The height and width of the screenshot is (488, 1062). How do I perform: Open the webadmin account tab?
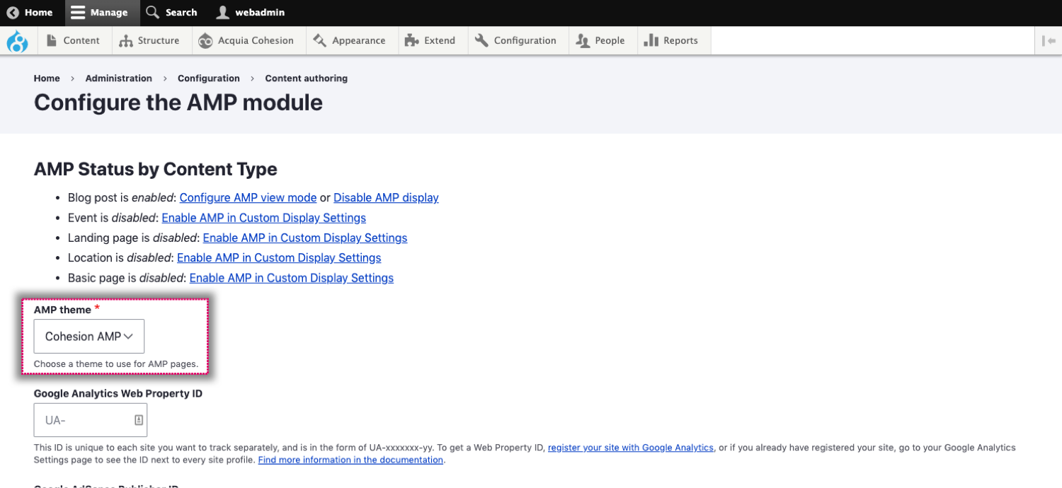pos(251,13)
